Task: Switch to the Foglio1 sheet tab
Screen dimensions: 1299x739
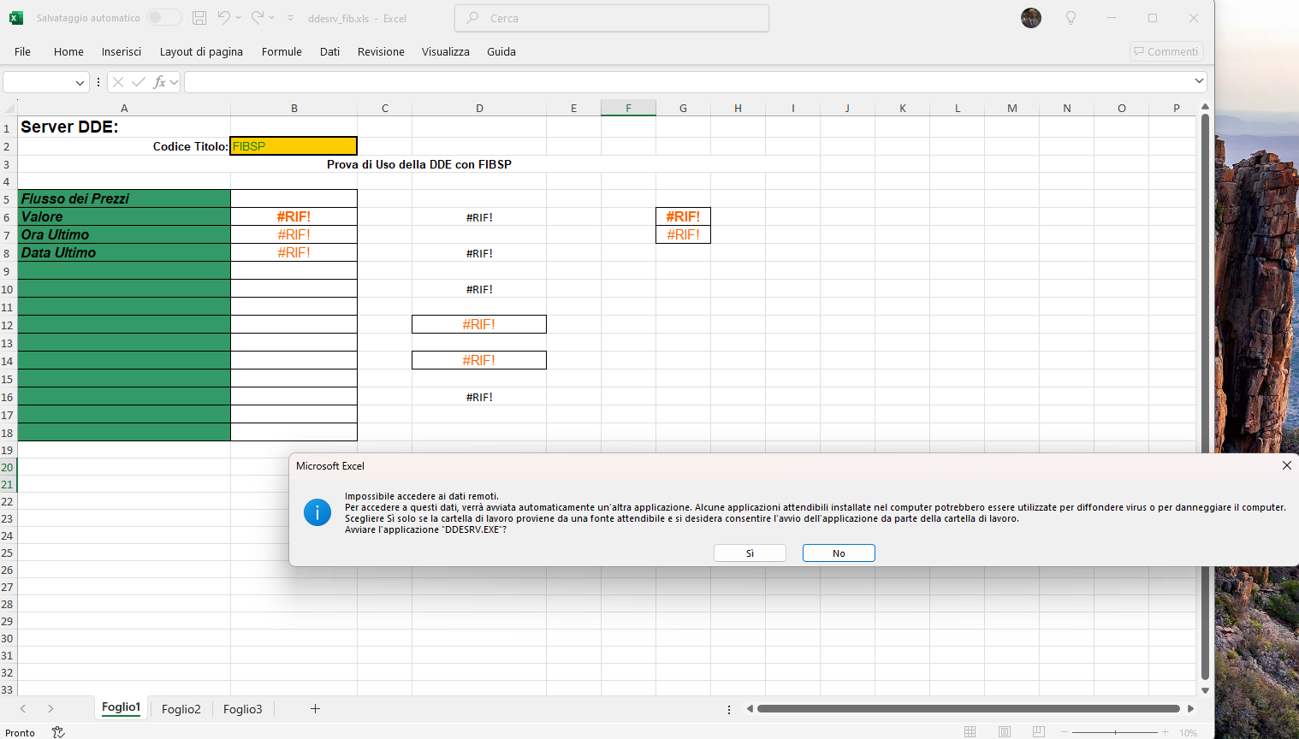Action: pos(121,707)
